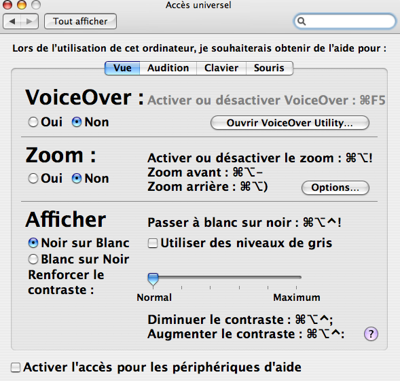This screenshot has height=381, width=400.
Task: Click the 'Accès universel' window title
Action: 198,5
